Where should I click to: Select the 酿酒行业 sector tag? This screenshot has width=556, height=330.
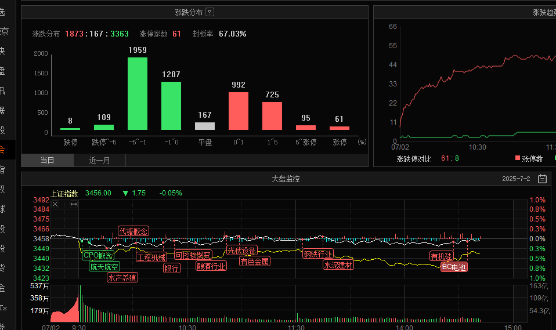[211, 266]
